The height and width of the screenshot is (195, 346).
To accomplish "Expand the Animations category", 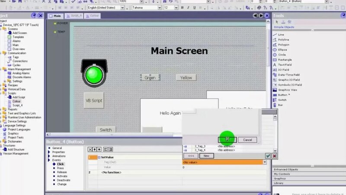I will tap(49, 156).
